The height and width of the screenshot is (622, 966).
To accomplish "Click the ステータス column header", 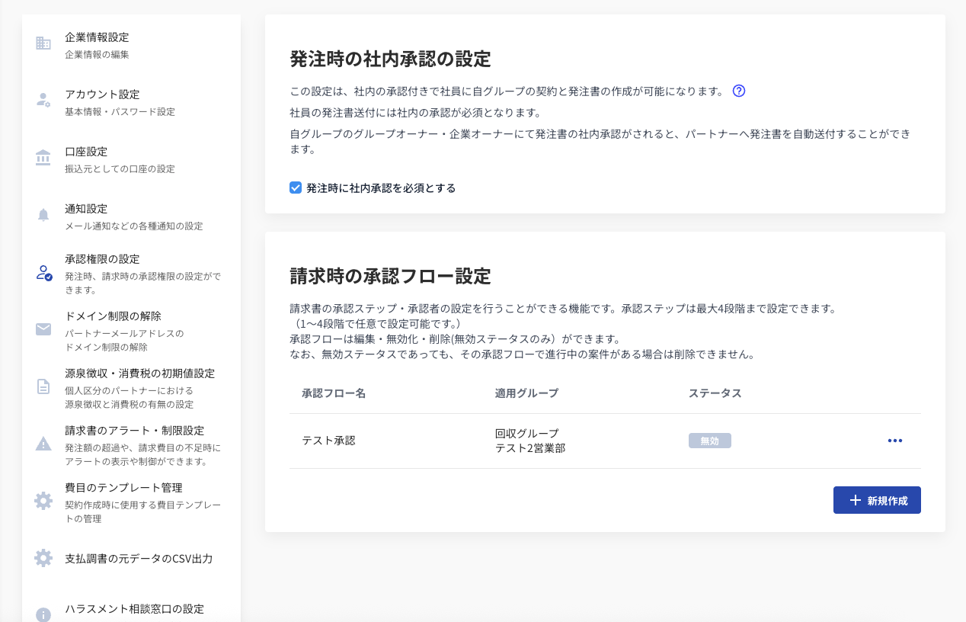I will point(715,393).
